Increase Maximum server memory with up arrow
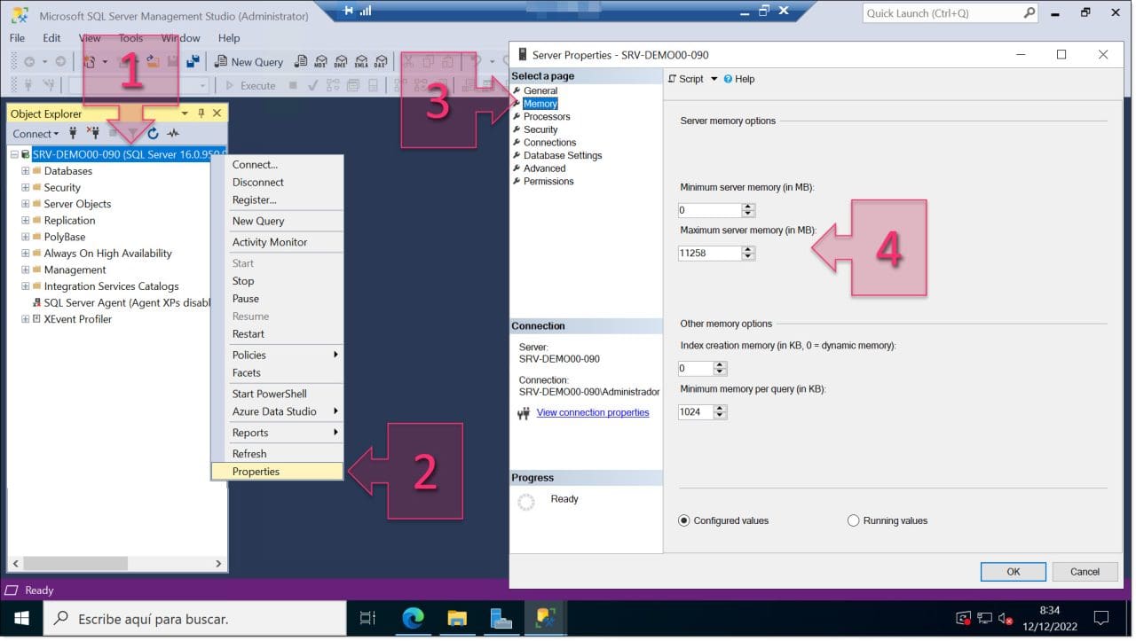 tap(748, 250)
